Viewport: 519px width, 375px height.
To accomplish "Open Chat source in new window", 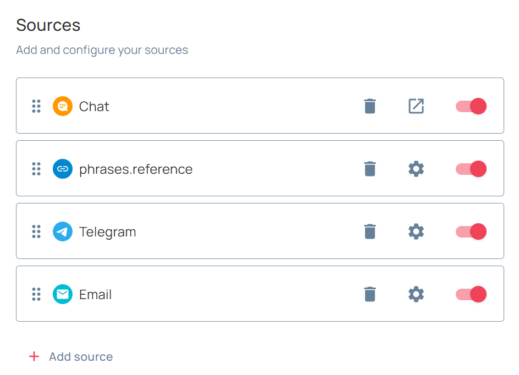I will (x=416, y=106).
